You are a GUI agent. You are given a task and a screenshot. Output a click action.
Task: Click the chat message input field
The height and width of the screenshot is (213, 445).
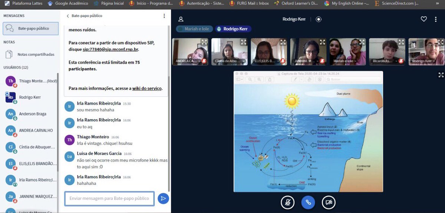click(109, 199)
